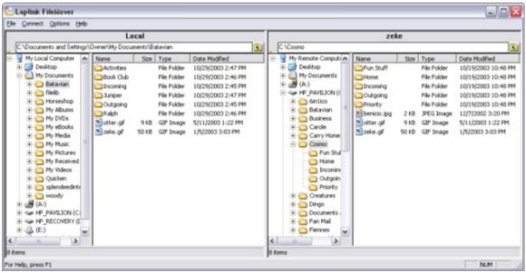The height and width of the screenshot is (273, 526).
Task: Expand the Batavian folder in Local tree
Action: pos(29,84)
